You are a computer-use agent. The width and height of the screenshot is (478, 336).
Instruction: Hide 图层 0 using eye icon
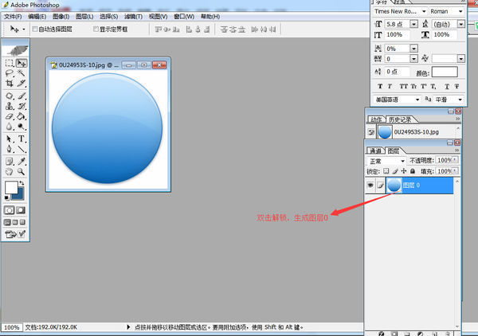[370, 185]
